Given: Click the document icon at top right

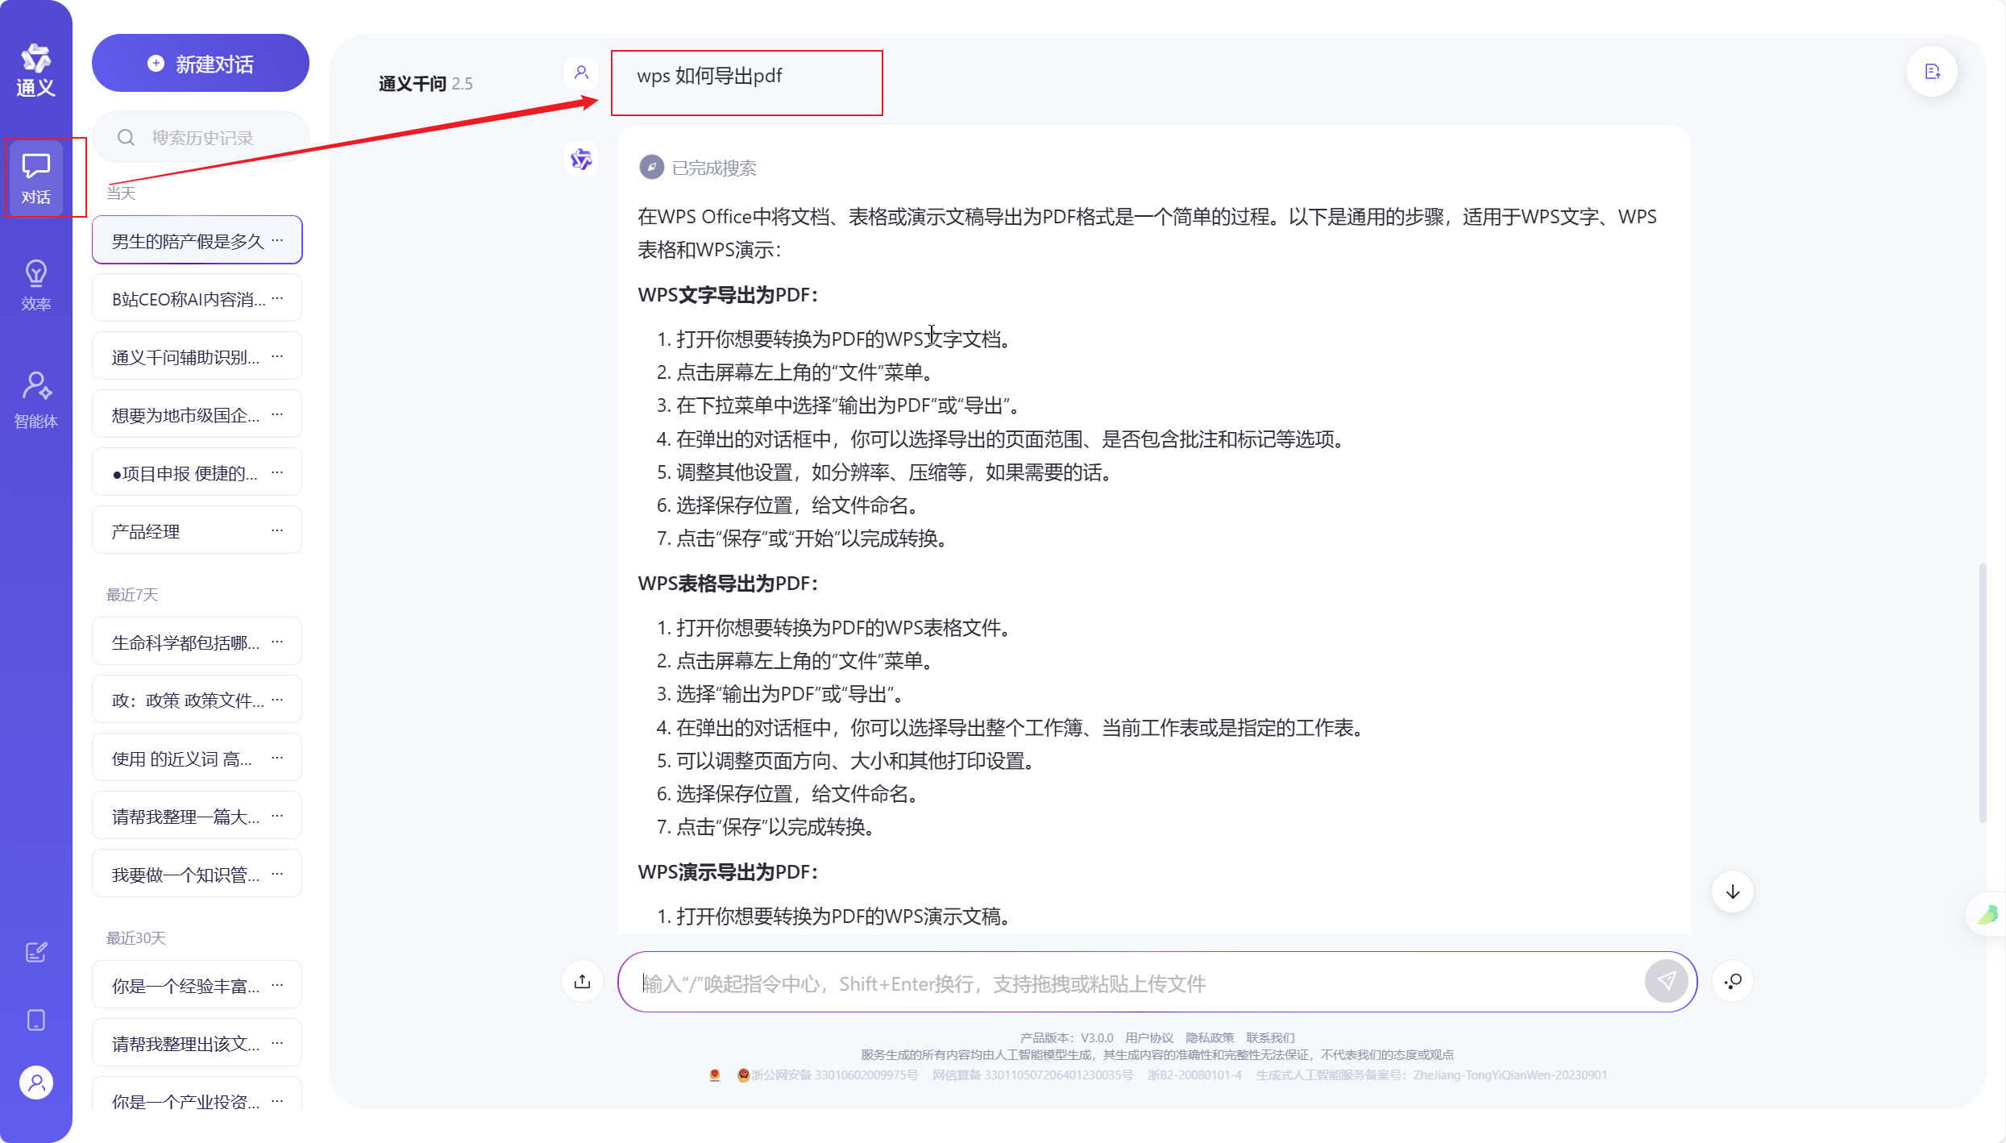Looking at the screenshot, I should 1932,72.
